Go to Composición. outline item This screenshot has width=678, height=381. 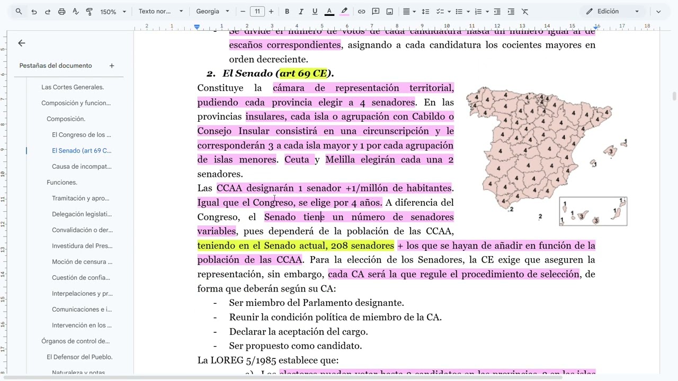pyautogui.click(x=66, y=119)
